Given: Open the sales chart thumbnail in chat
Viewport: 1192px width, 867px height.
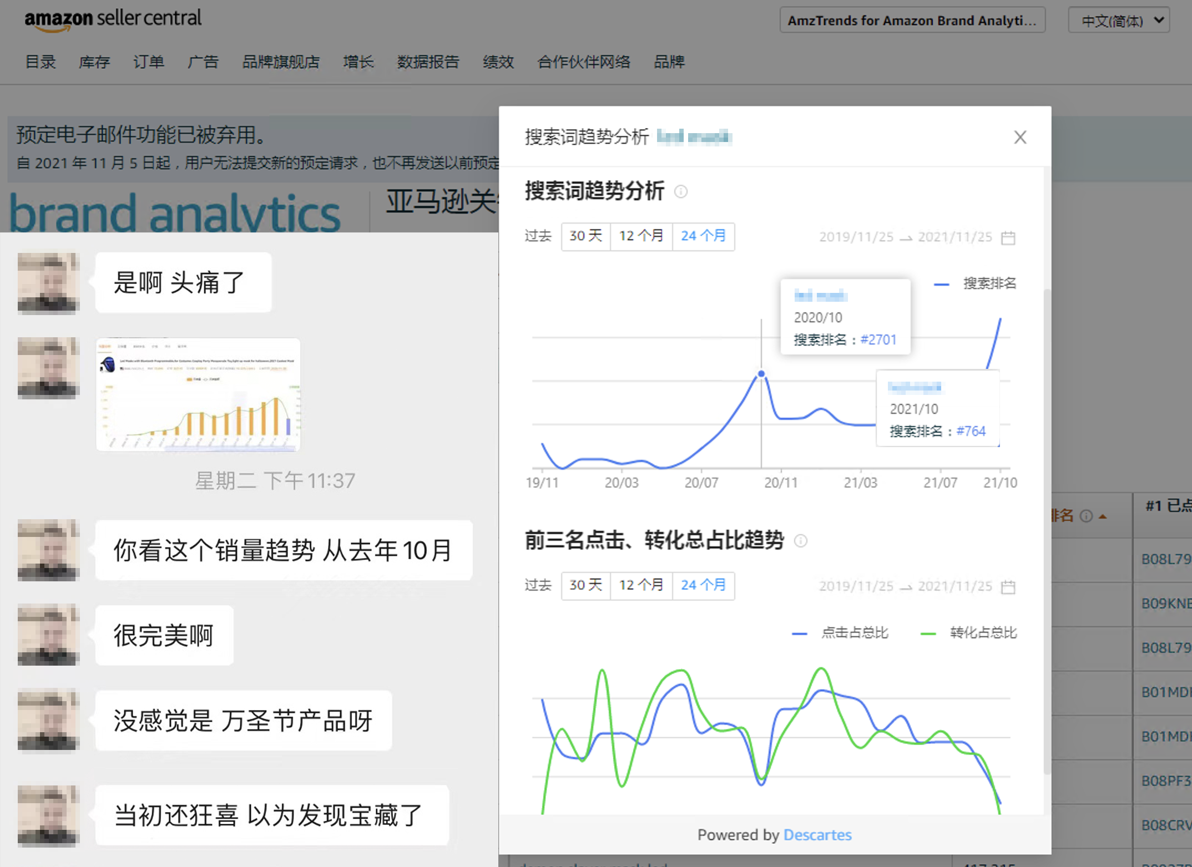Looking at the screenshot, I should click(198, 394).
